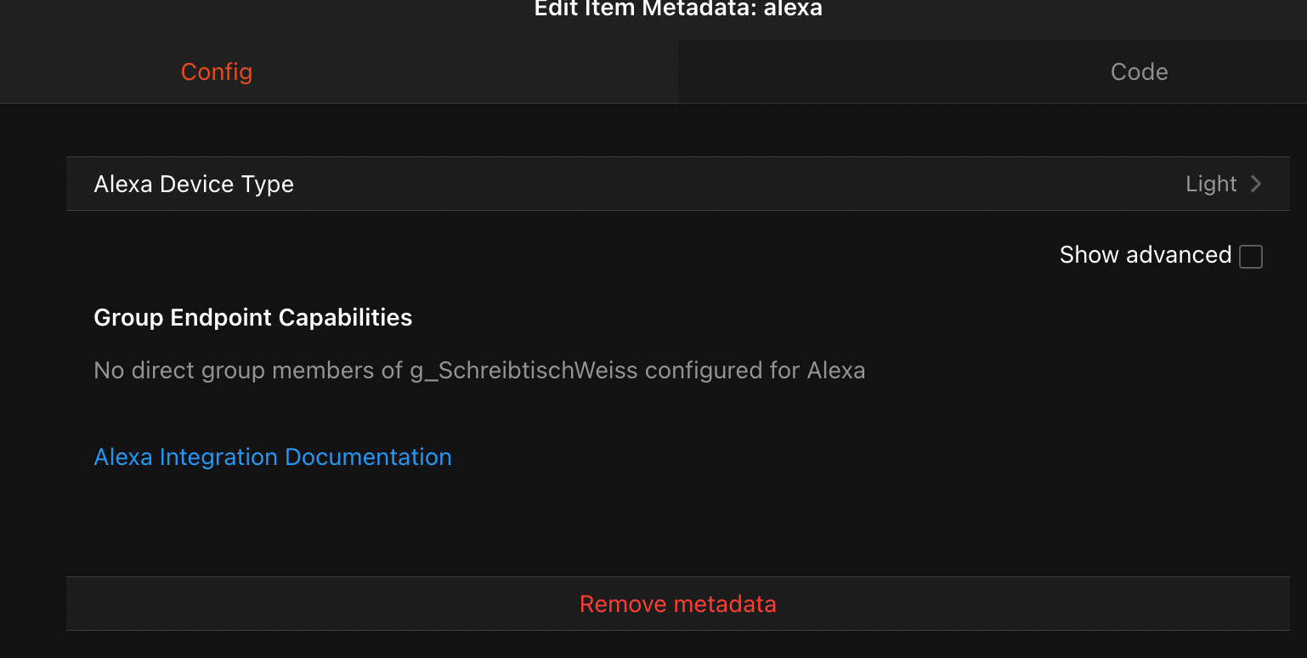Click the Light device type value

(x=1210, y=184)
